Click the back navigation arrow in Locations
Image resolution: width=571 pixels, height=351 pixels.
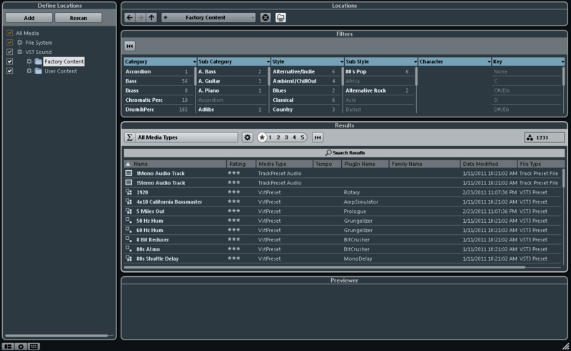point(130,17)
